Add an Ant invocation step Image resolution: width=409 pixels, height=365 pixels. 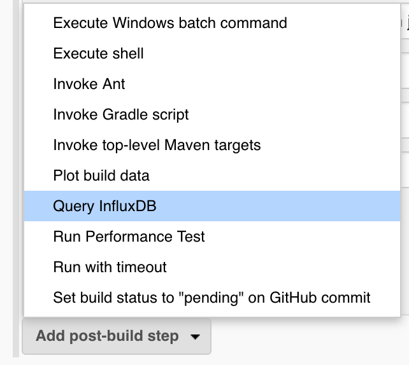(x=89, y=84)
